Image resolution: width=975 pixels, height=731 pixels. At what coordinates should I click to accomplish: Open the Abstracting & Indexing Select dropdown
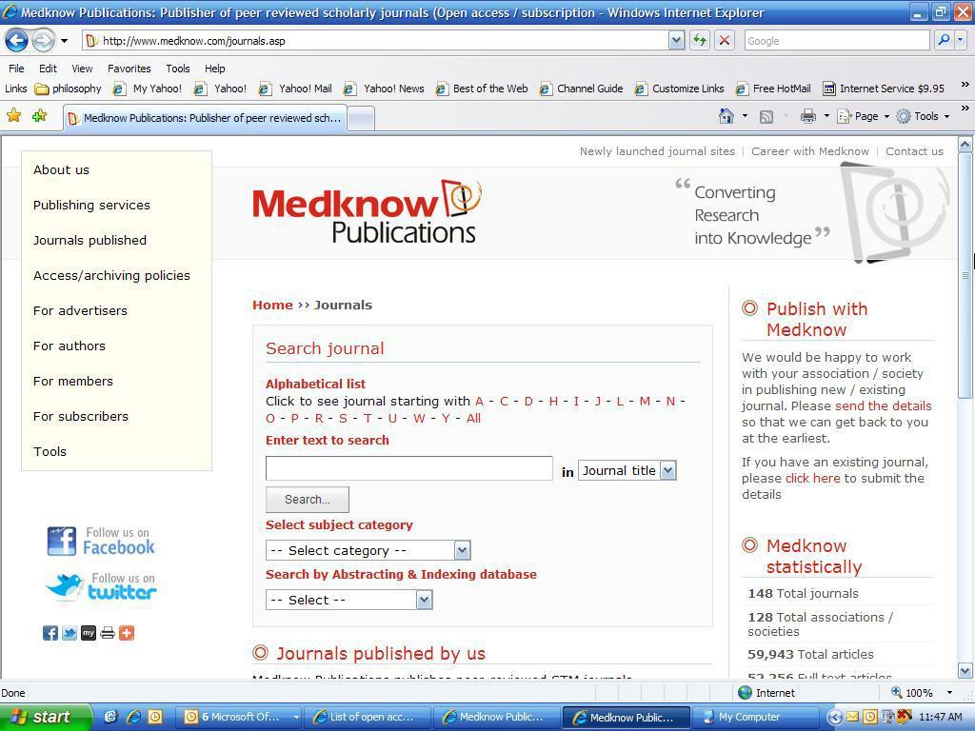348,600
